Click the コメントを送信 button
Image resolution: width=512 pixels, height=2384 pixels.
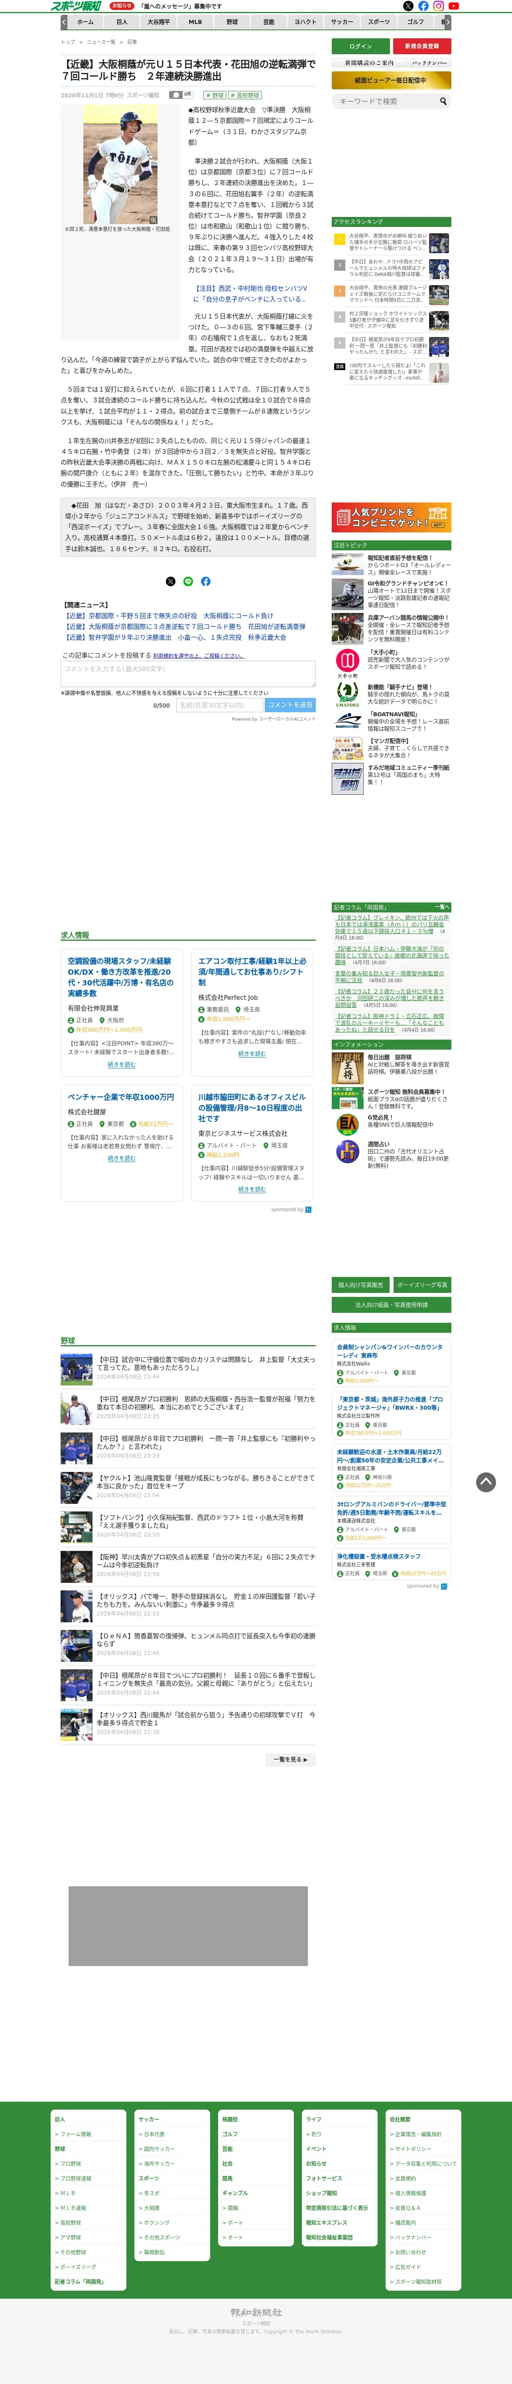290,704
